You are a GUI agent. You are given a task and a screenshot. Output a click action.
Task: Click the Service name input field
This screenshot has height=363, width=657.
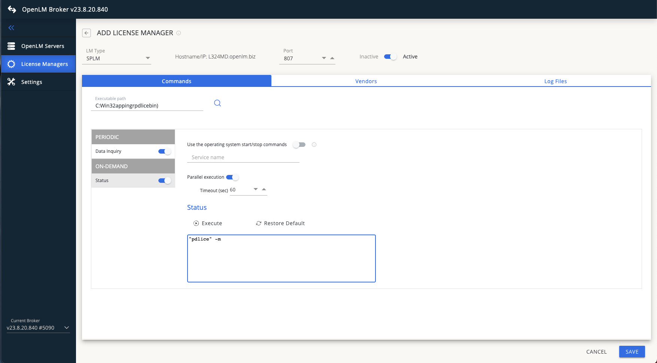click(x=243, y=157)
